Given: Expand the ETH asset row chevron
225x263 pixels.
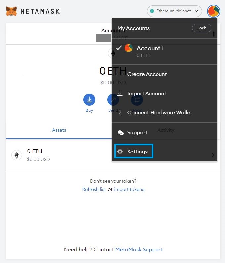Looking at the screenshot, I should [x=213, y=155].
